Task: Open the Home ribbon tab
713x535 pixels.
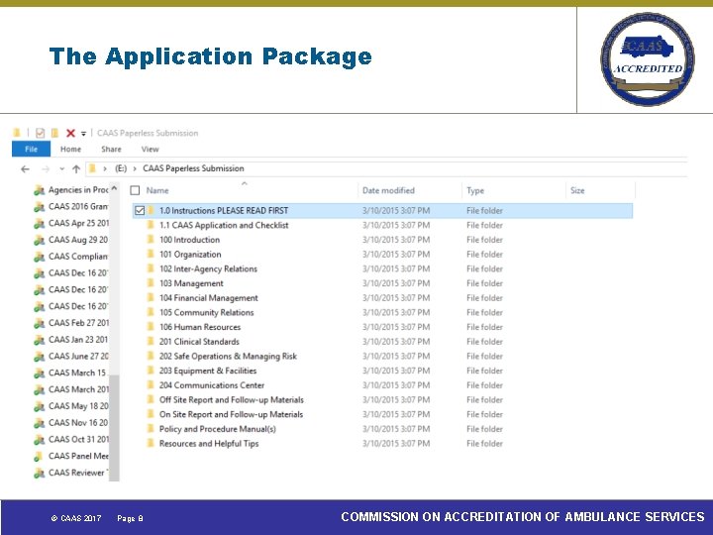Action: (x=70, y=150)
